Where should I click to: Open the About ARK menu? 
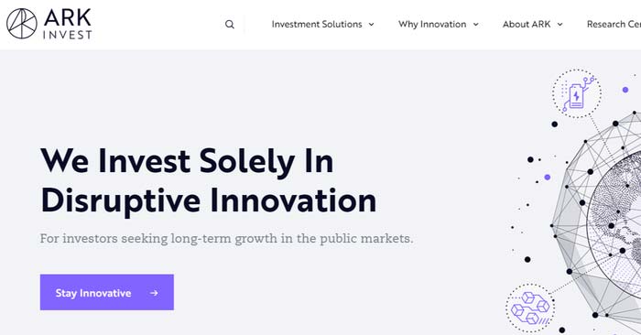[527, 24]
